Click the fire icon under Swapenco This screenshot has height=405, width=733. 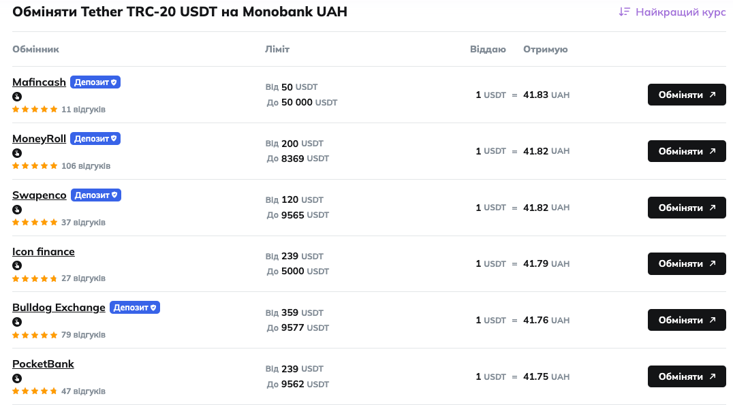coord(17,210)
